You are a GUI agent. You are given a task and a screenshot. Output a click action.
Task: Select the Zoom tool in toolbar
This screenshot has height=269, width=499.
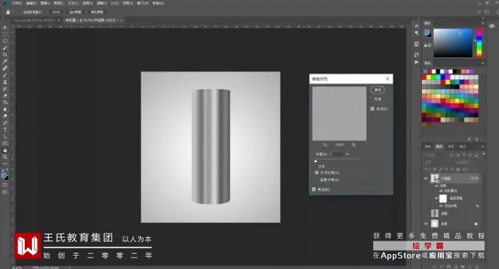point(5,157)
